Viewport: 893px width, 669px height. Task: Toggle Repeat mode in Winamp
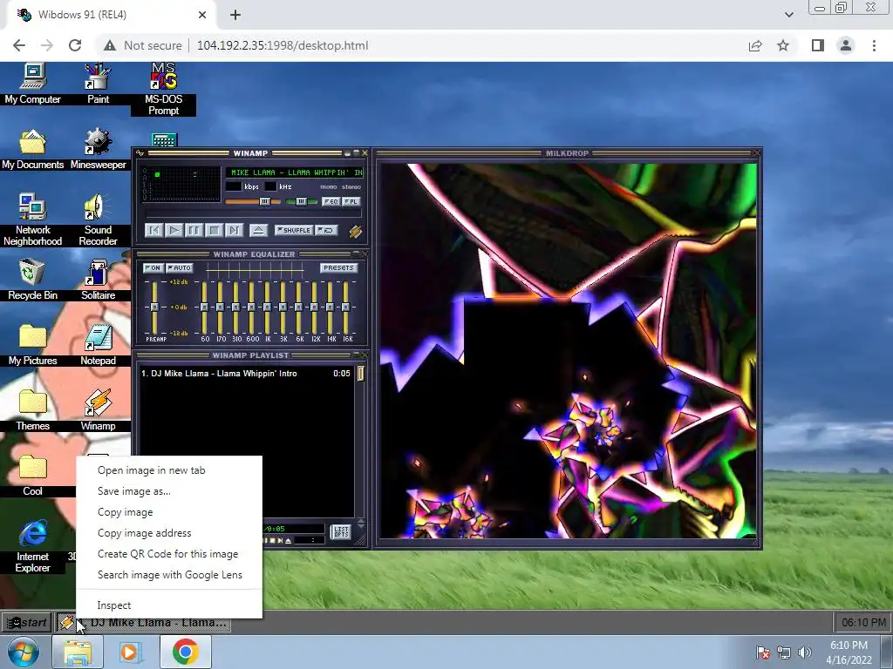coord(326,230)
